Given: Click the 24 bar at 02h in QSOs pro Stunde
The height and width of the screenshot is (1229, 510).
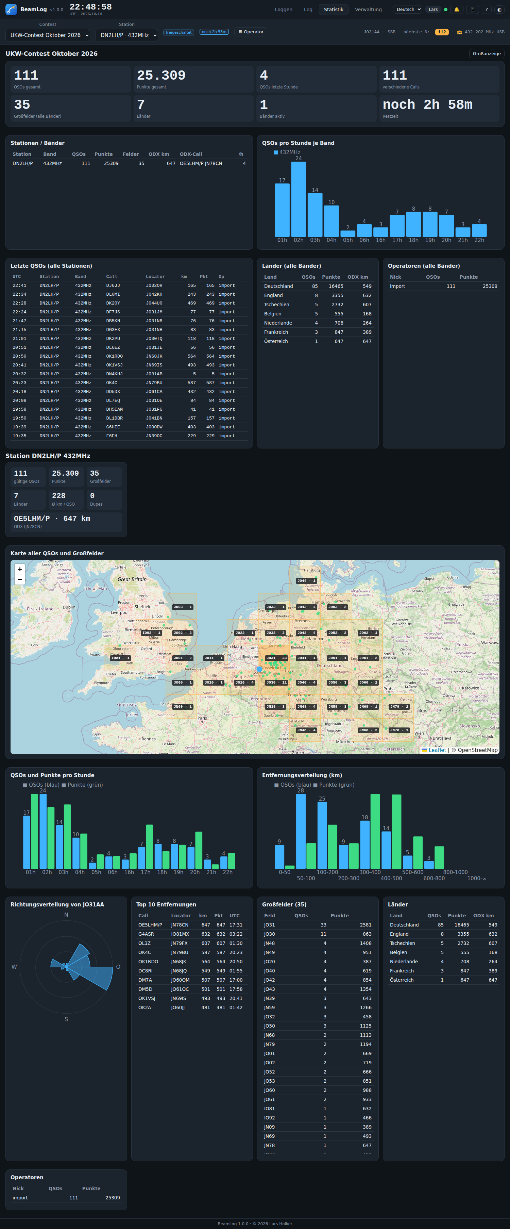Looking at the screenshot, I should (299, 199).
